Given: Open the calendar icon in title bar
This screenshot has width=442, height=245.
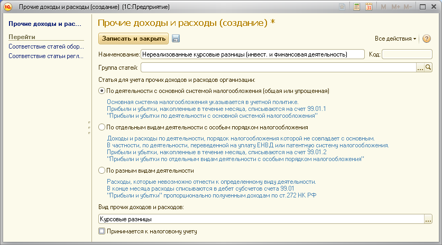Looking at the screenshot, I should pos(369,7).
